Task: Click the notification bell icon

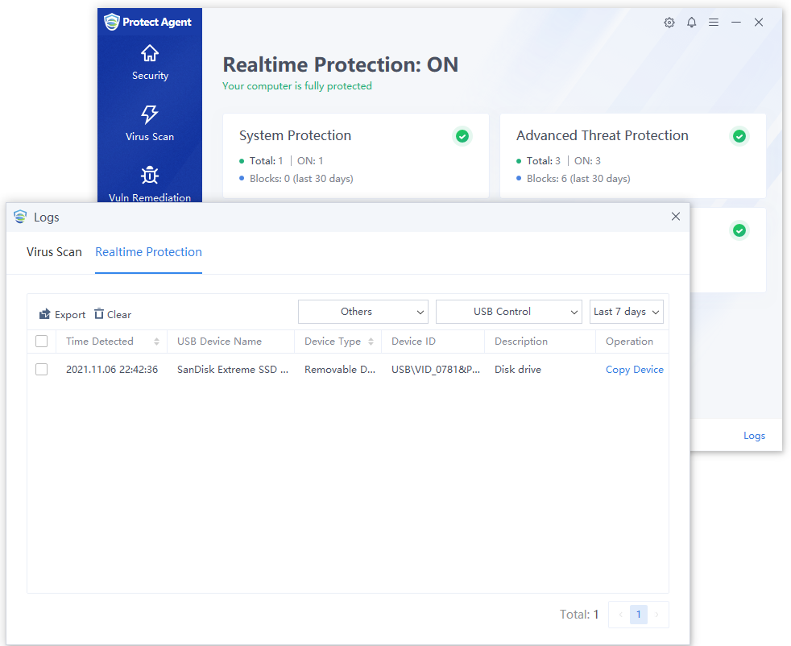Action: pos(691,23)
